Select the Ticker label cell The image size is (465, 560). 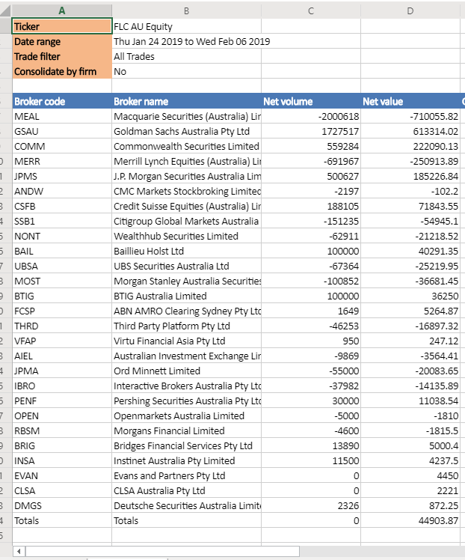62,26
